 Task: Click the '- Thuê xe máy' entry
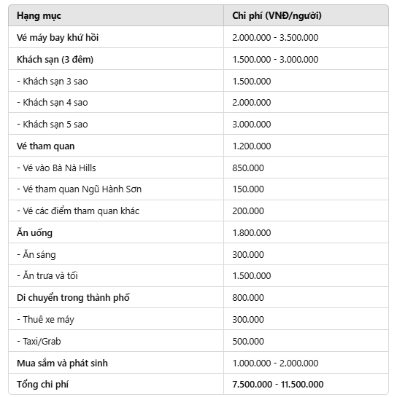pyautogui.click(x=46, y=320)
